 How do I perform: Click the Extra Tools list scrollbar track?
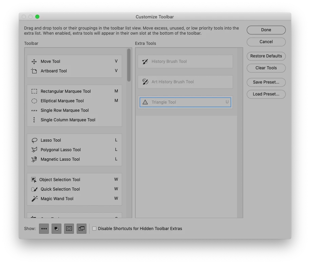pos(240,133)
